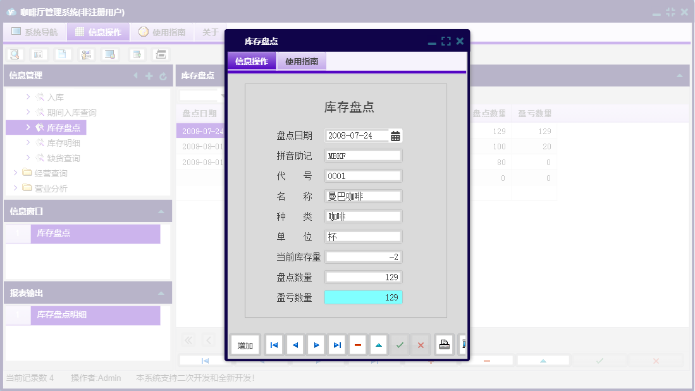Click the print icon in the dialog
This screenshot has width=695, height=391.
(x=445, y=344)
